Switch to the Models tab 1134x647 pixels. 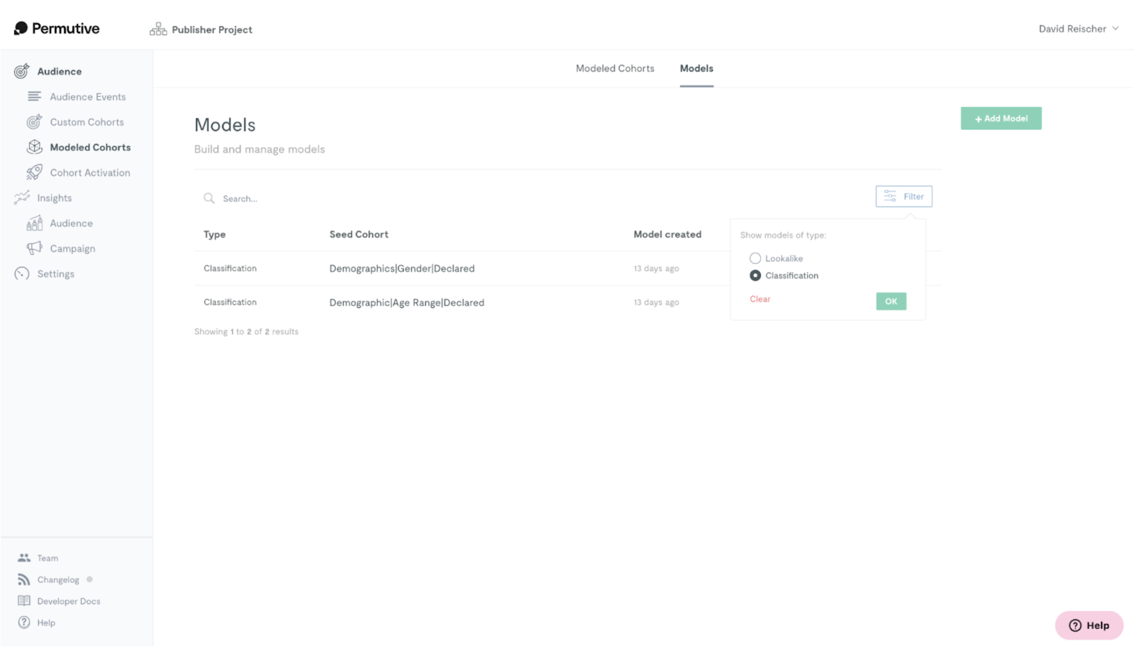tap(696, 68)
